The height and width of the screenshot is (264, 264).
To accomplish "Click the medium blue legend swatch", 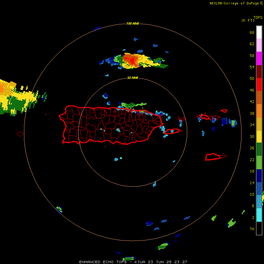I will point(259,189).
